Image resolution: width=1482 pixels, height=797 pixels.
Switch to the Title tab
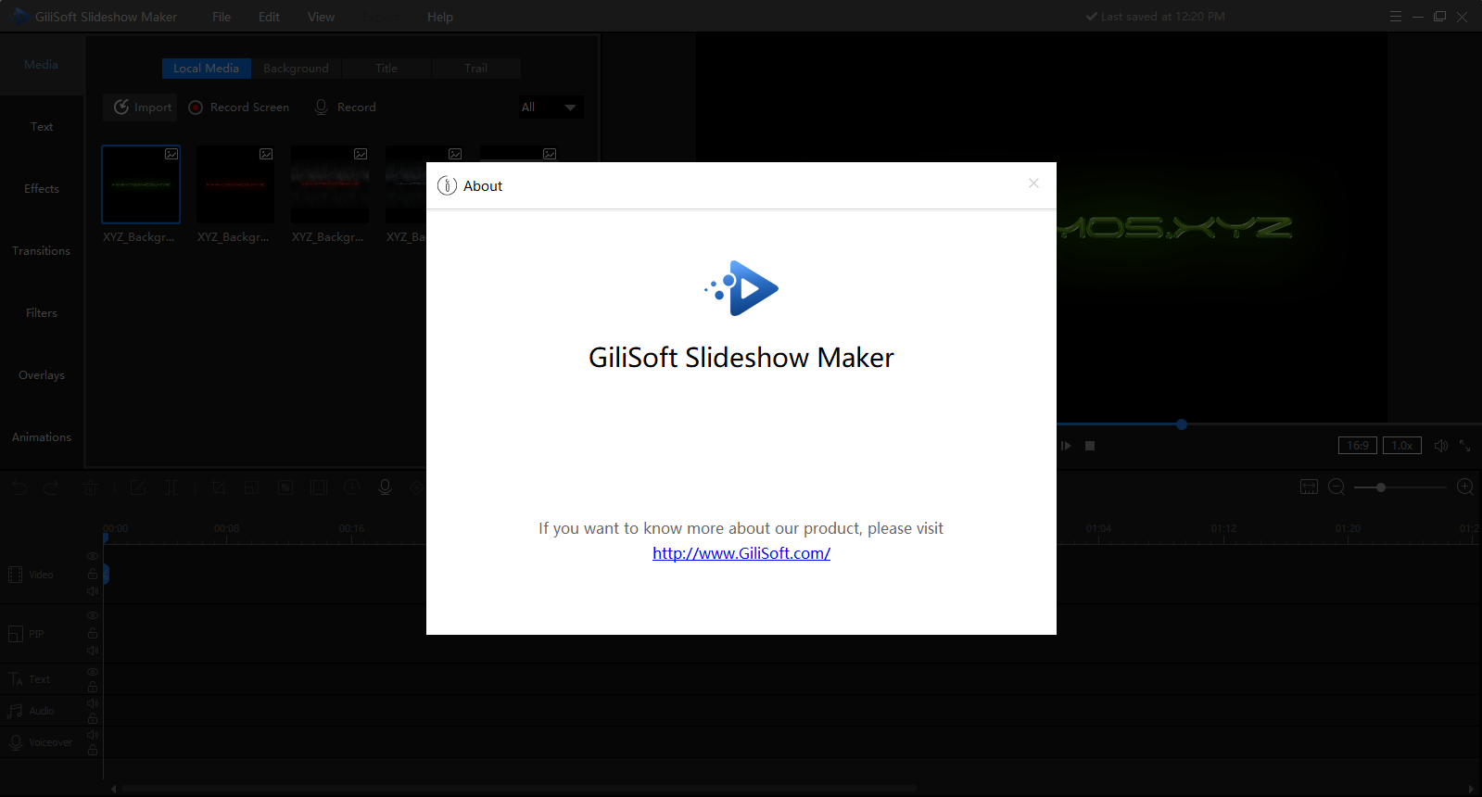[x=386, y=69]
